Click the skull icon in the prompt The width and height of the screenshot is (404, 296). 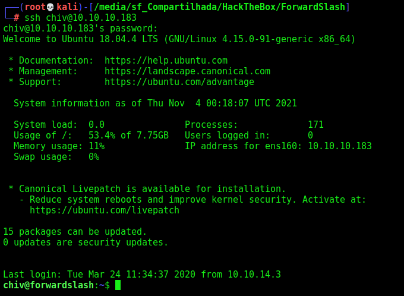(x=50, y=7)
